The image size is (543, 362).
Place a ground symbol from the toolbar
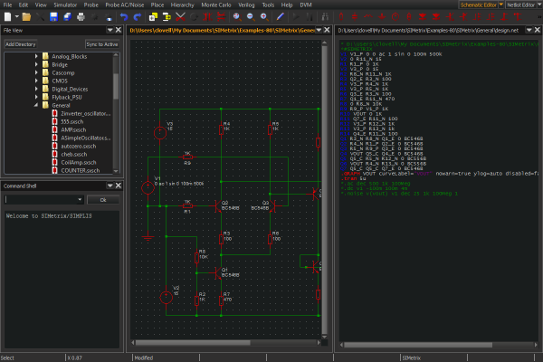pyautogui.click(x=382, y=16)
